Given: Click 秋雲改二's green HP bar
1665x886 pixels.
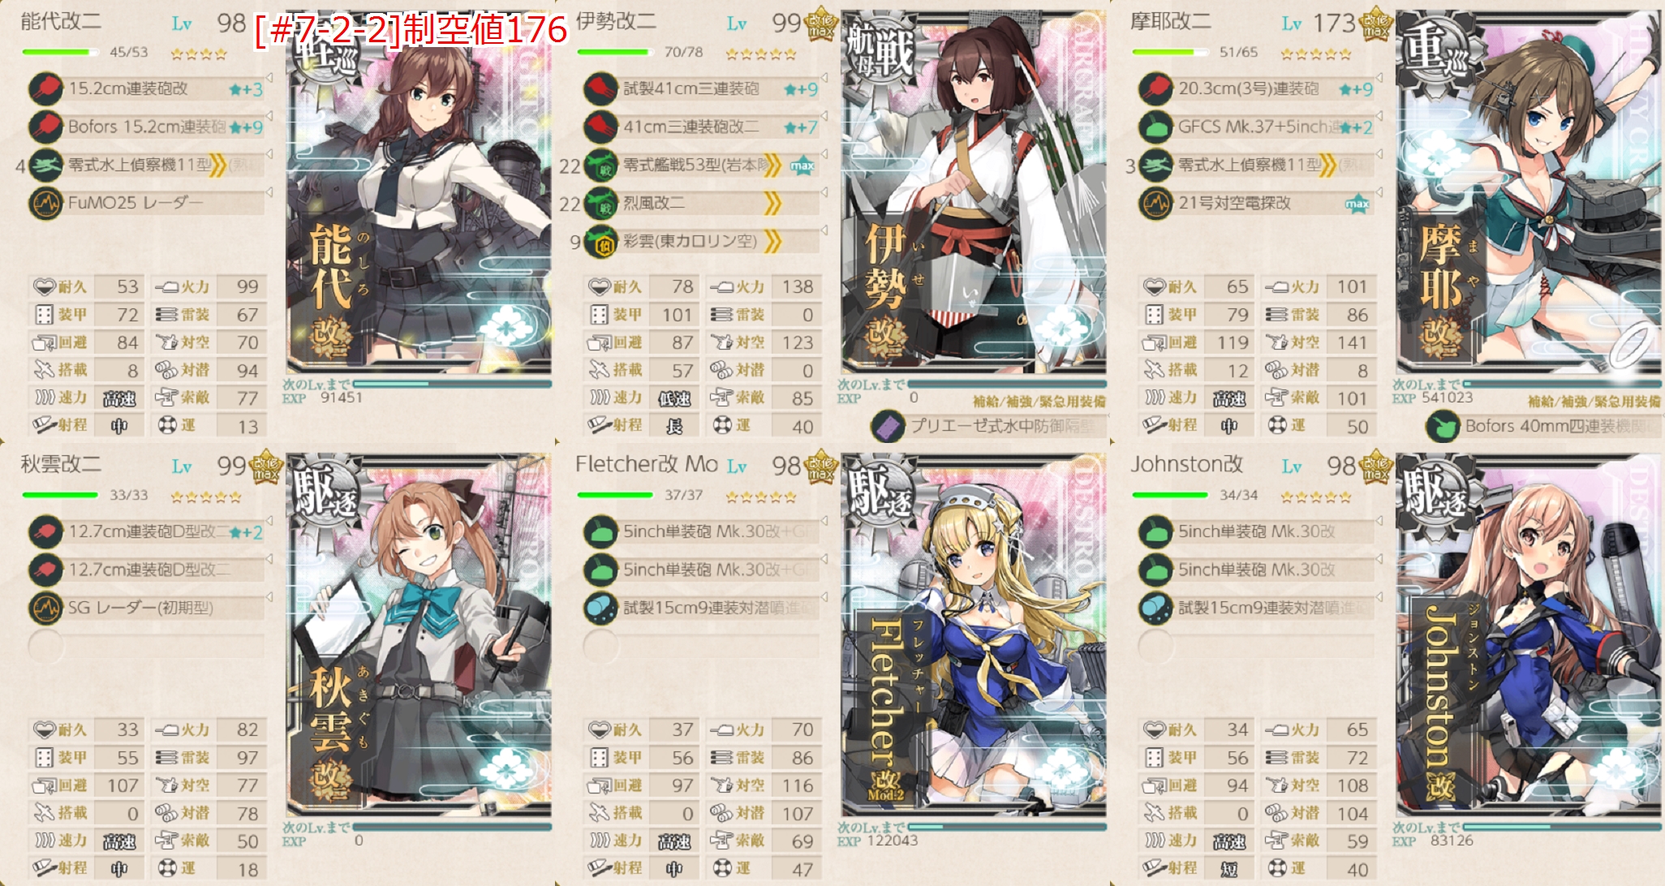Looking at the screenshot, I should click(x=61, y=495).
